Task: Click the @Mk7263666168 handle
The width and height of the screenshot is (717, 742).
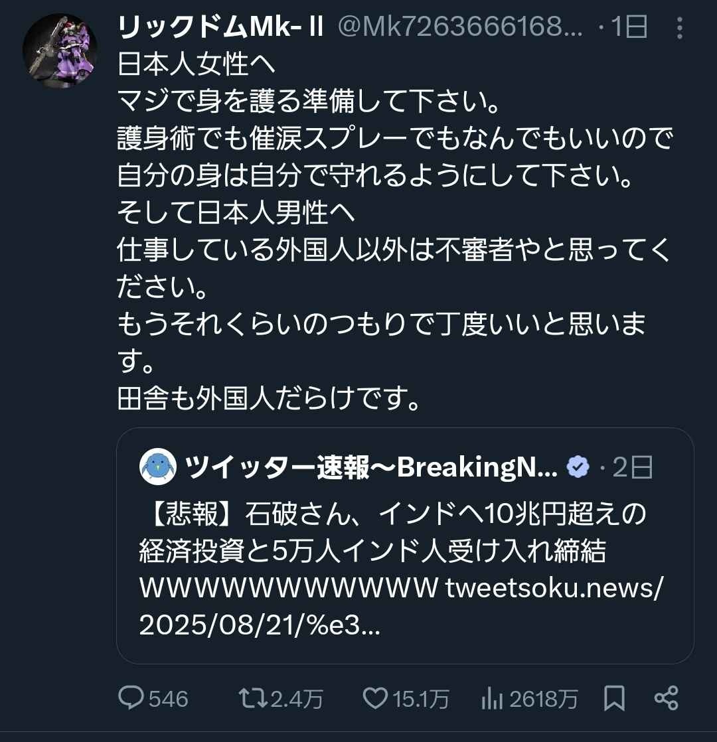Action: coord(461,28)
